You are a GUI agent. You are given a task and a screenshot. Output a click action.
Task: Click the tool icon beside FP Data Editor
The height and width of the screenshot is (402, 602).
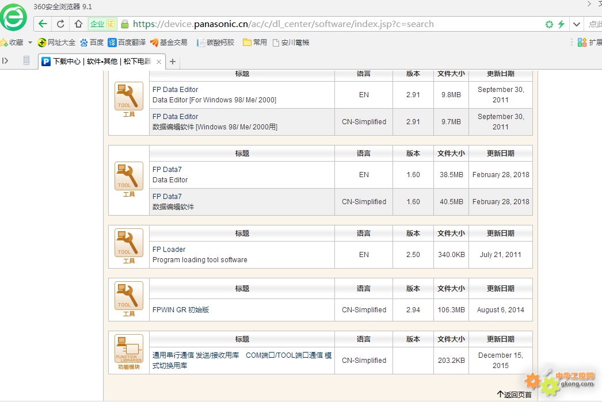[129, 96]
